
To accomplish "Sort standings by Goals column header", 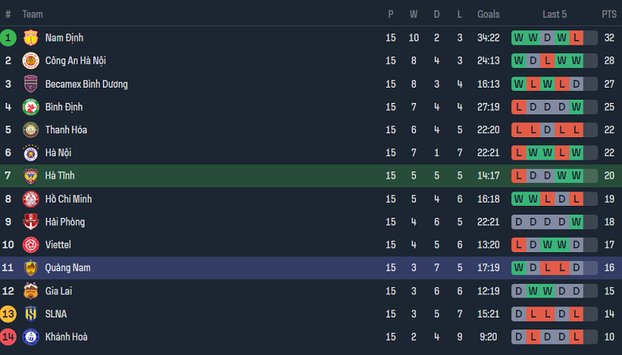I will pyautogui.click(x=488, y=14).
